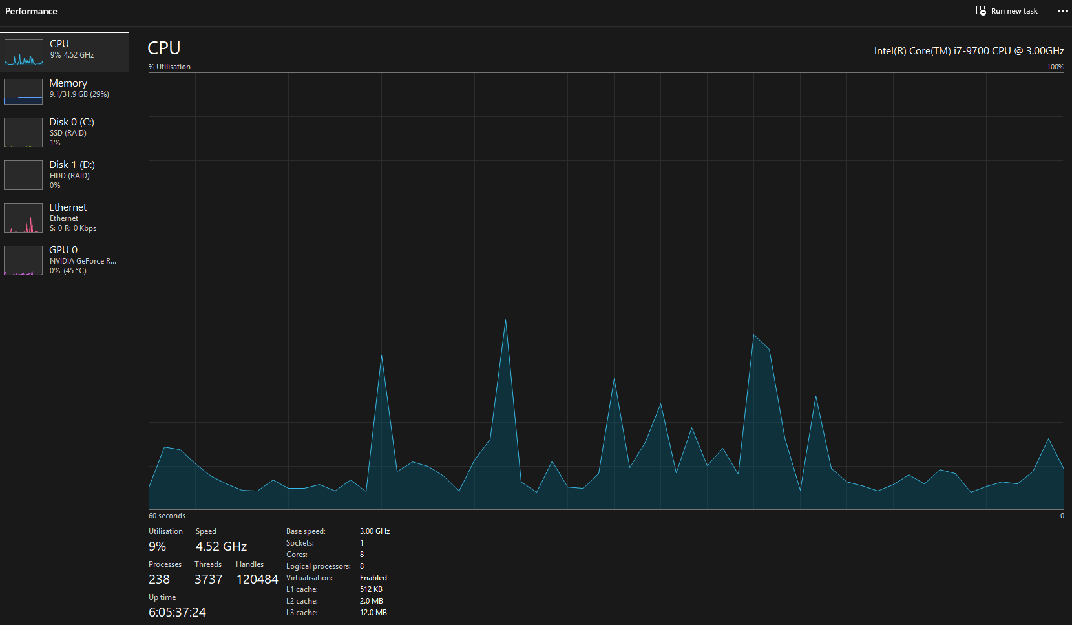Viewport: 1072px width, 625px height.
Task: Select the CPU mini graph thumbnail
Action: [24, 52]
